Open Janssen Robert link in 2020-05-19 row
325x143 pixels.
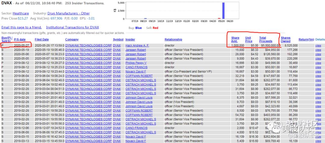pos(135,50)
